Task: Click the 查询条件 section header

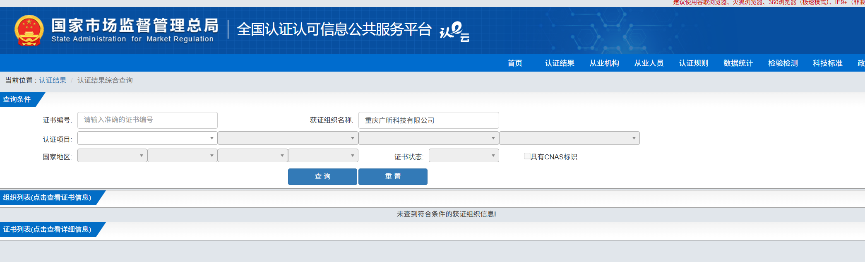Action: [17, 99]
